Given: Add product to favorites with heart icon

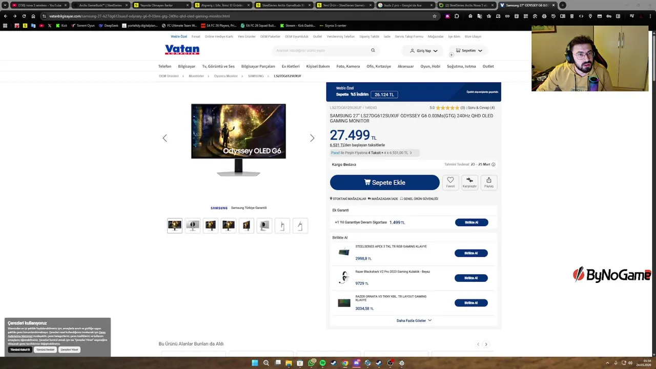Looking at the screenshot, I should 450,182.
